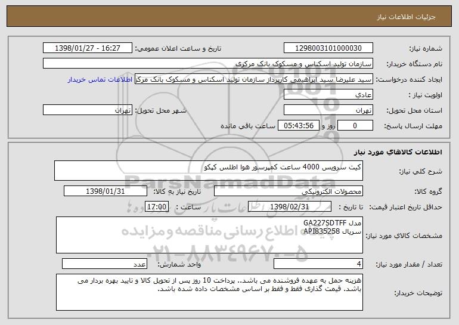Click the section heading اطلاعات کالاهای مورد نیاز
Screen dimensions: 459x325
(398, 152)
